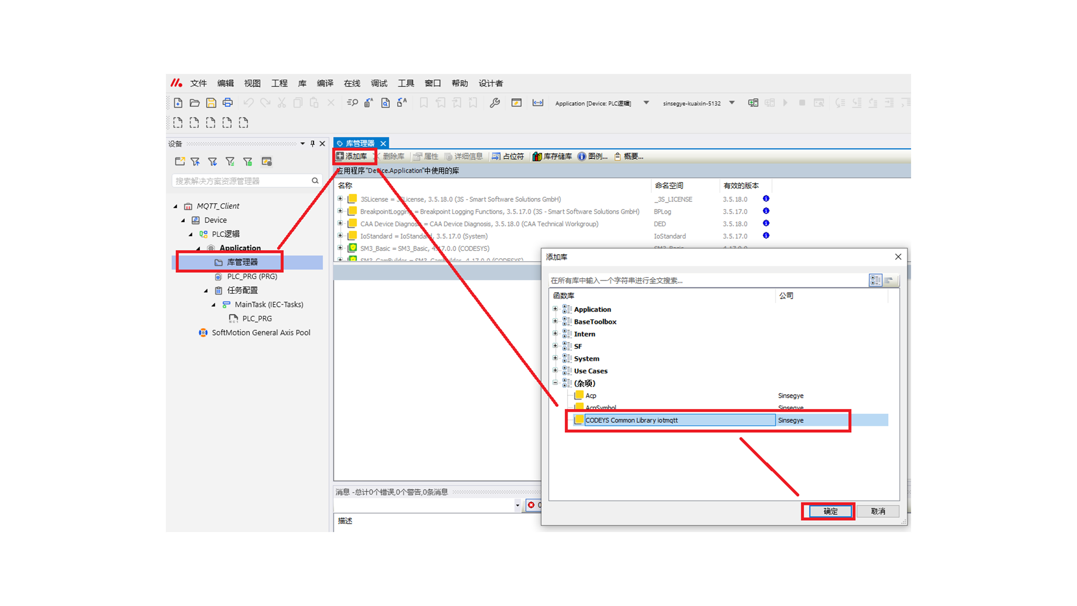The width and height of the screenshot is (1077, 606).
Task: Click the 添加库 add library button
Action: coord(352,157)
